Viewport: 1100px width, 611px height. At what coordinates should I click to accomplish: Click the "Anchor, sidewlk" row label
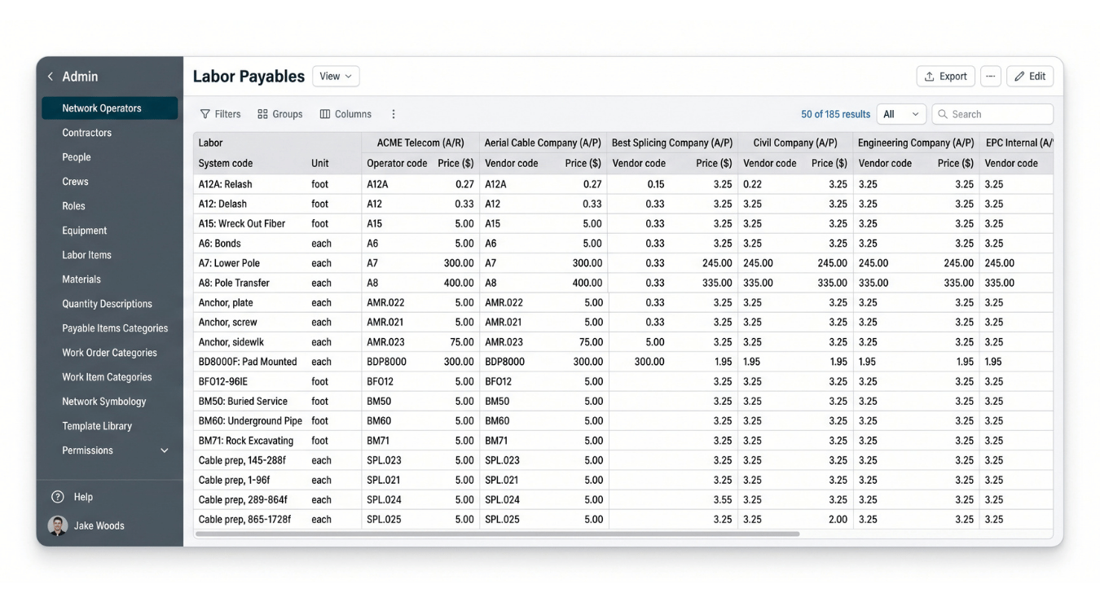click(x=231, y=342)
